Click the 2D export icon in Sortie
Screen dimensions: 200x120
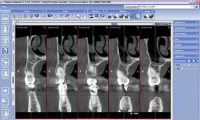point(72,16)
